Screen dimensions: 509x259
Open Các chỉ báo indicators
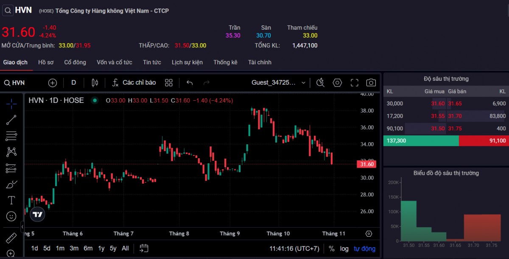click(x=134, y=83)
